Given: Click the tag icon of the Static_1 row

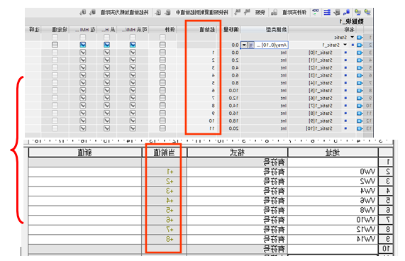Looking at the screenshot, I should tap(360, 45).
